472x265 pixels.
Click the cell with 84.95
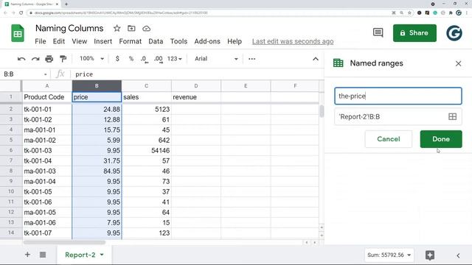pyautogui.click(x=97, y=171)
